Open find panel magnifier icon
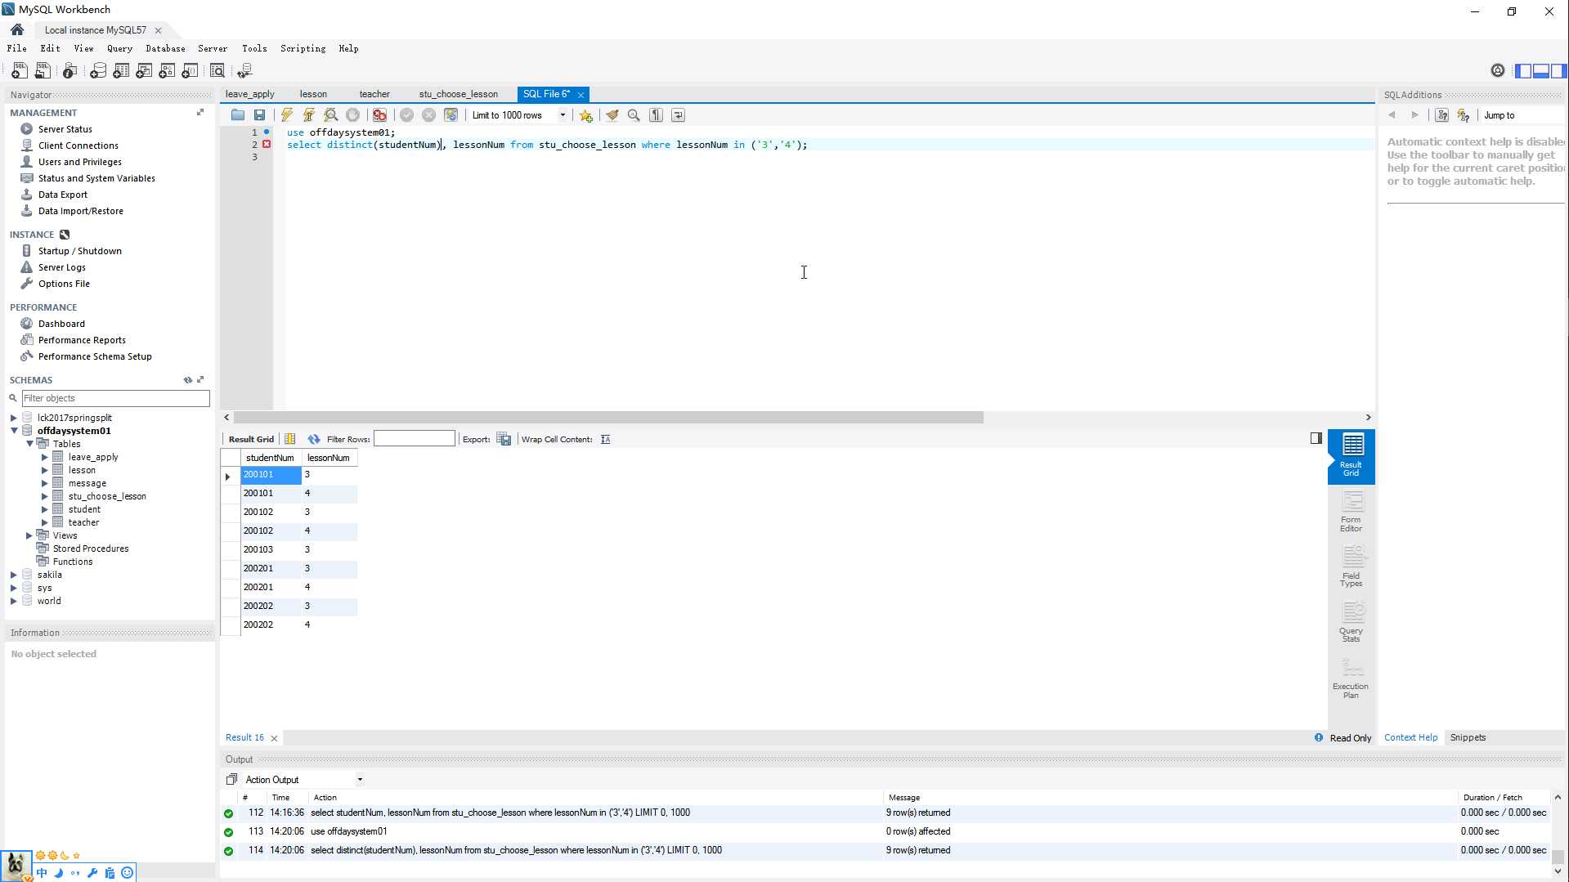The image size is (1569, 882). coord(634,115)
